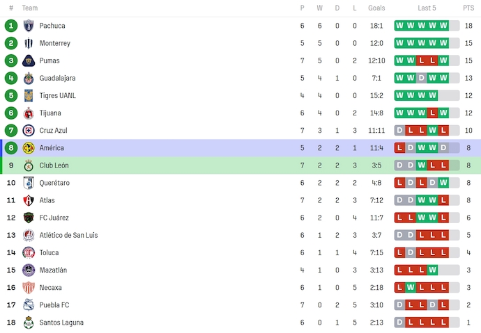This screenshot has height=333, width=481.
Task: Click the Last 5 column header
Action: [x=427, y=8]
